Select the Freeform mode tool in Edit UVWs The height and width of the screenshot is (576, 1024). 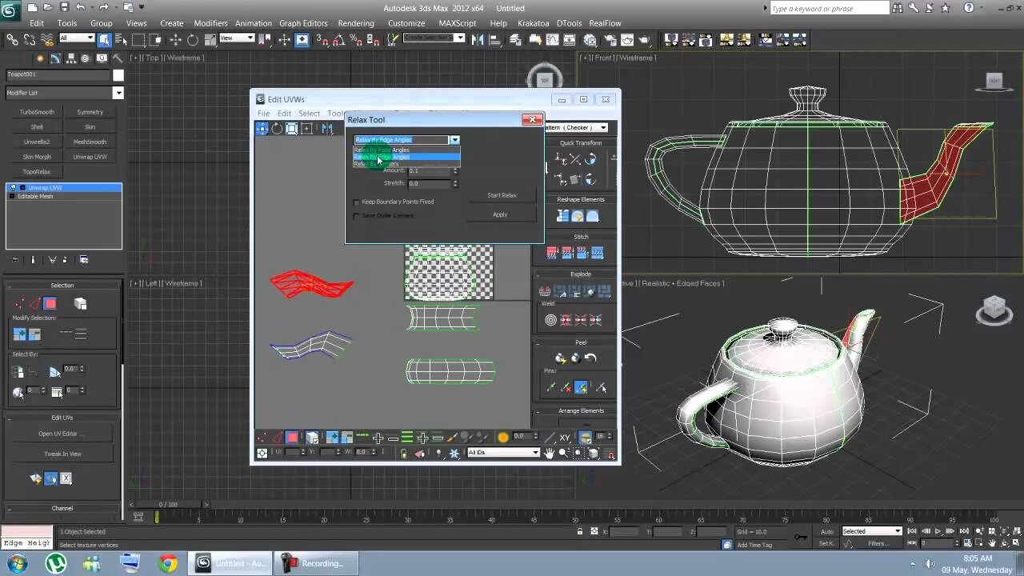tap(307, 129)
